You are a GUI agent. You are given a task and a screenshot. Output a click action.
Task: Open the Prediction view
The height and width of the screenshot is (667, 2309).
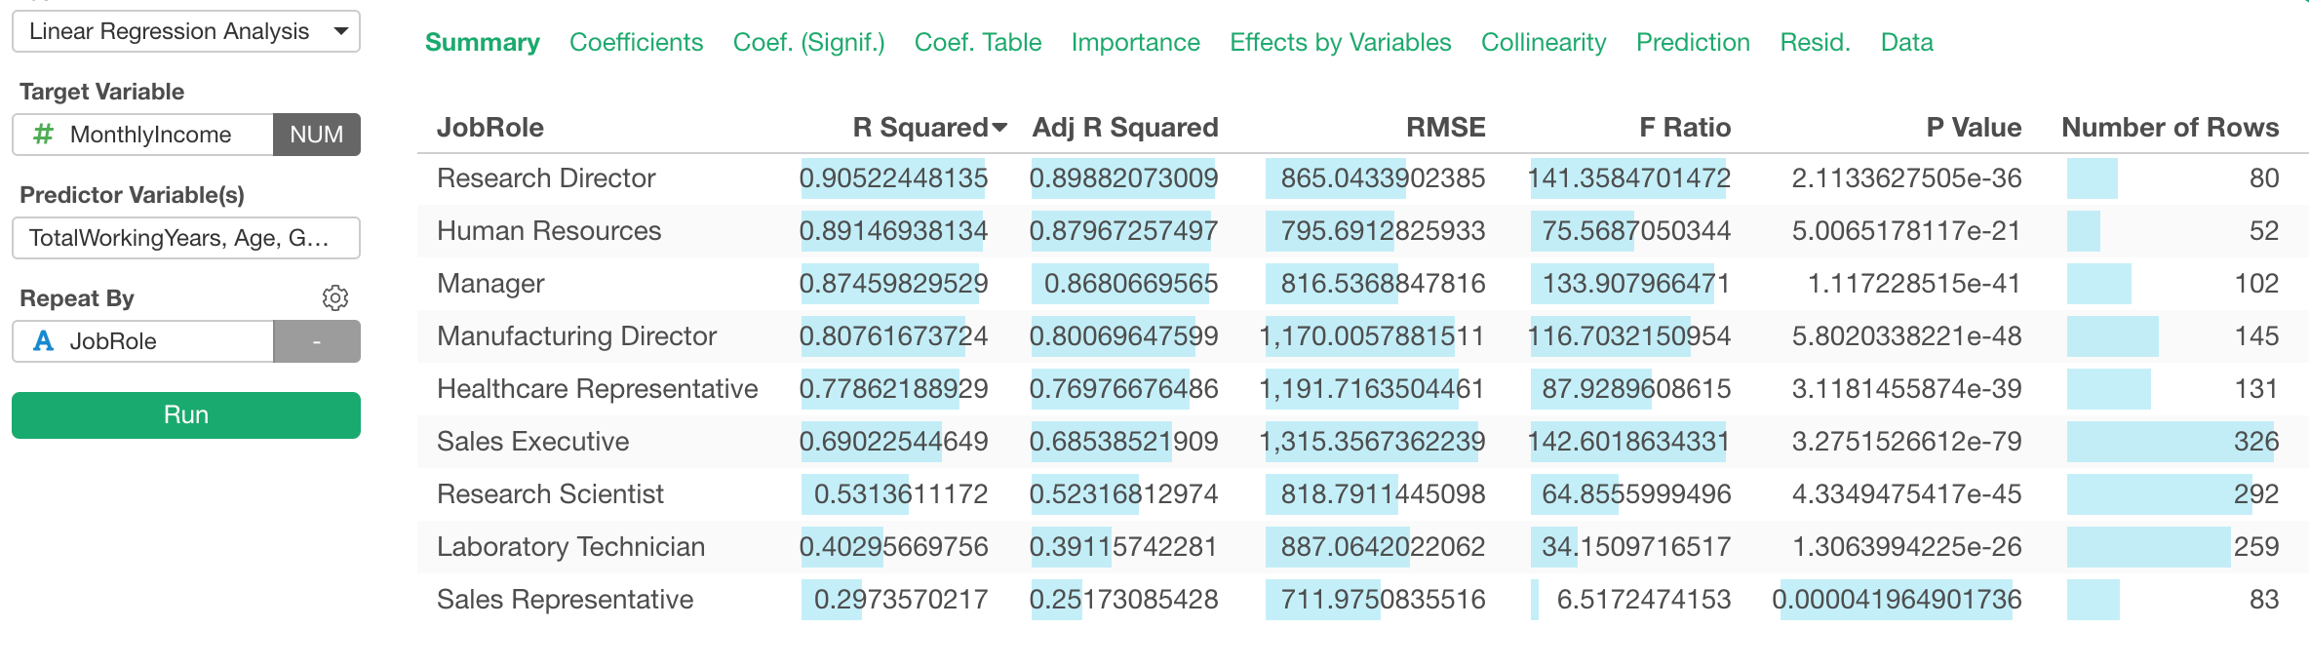pyautogui.click(x=1693, y=42)
